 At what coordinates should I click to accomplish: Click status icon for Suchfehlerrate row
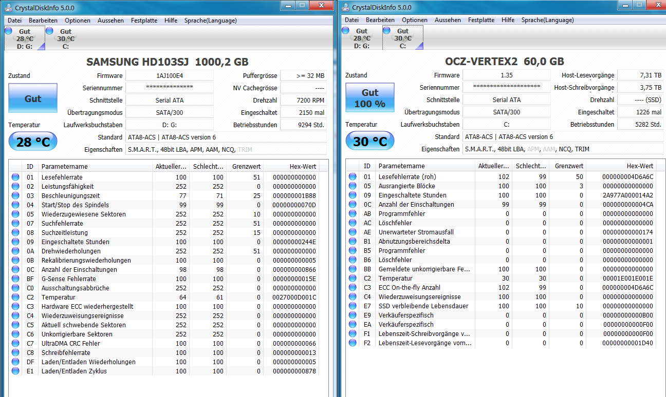tap(15, 224)
